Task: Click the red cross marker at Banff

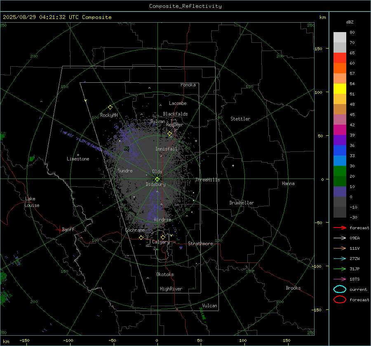Action: [x=59, y=230]
